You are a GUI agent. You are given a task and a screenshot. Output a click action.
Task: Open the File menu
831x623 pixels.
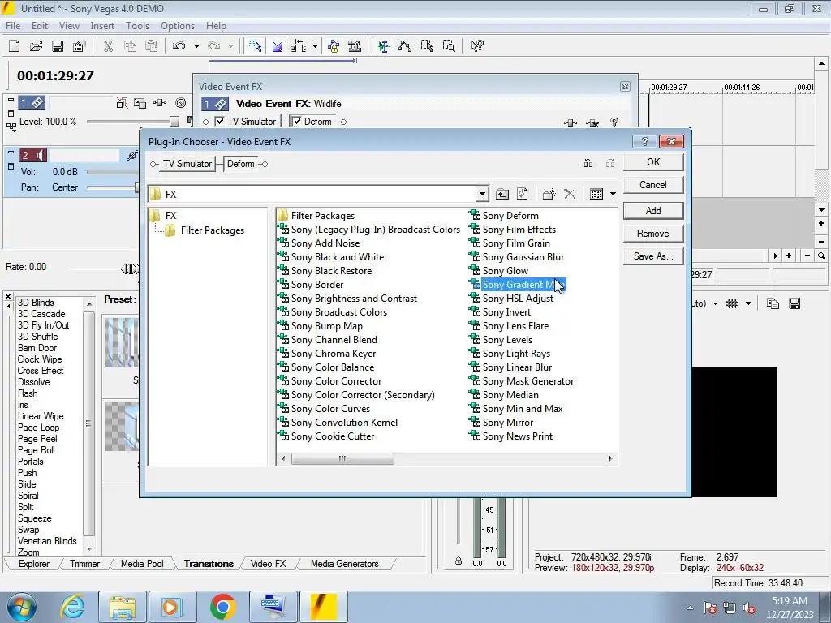pos(13,26)
